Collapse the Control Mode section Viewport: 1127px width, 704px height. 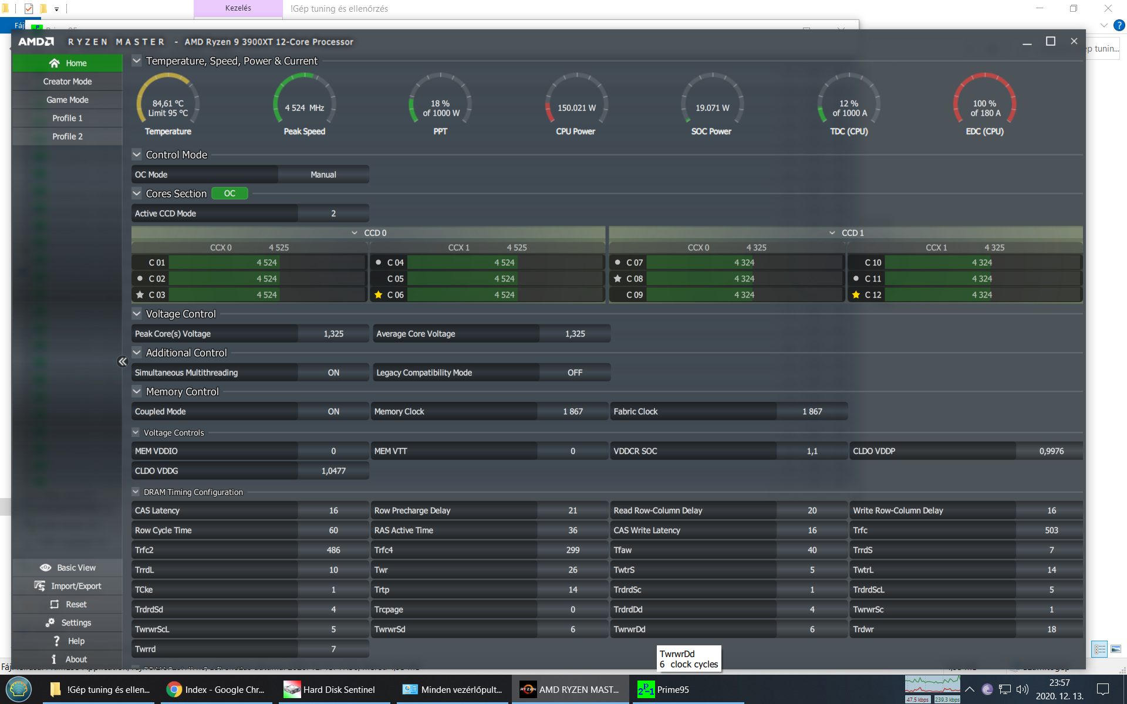pyautogui.click(x=137, y=154)
